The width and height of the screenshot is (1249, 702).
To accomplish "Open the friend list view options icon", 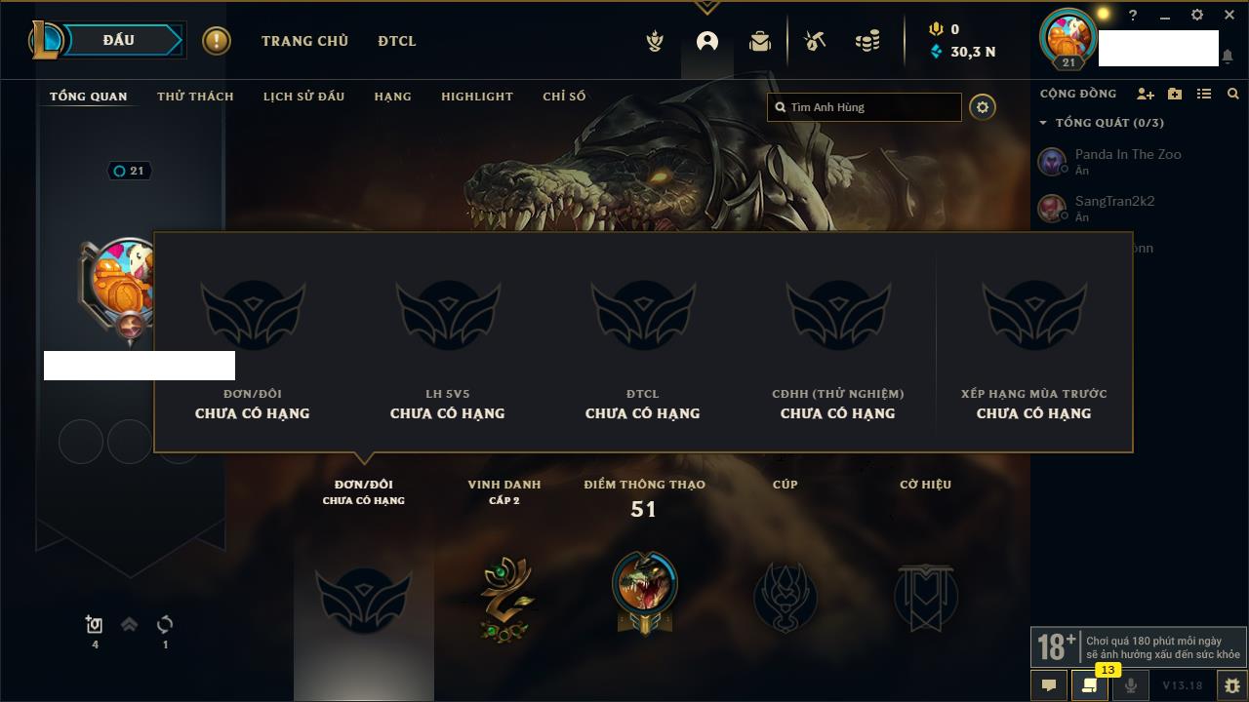I will [1204, 94].
